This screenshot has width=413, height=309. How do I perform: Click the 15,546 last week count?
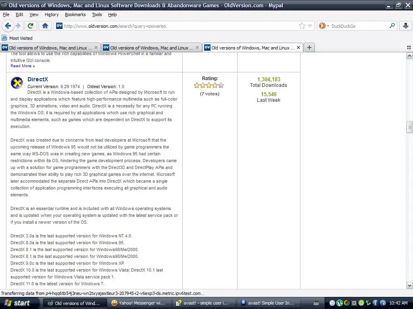coord(269,94)
